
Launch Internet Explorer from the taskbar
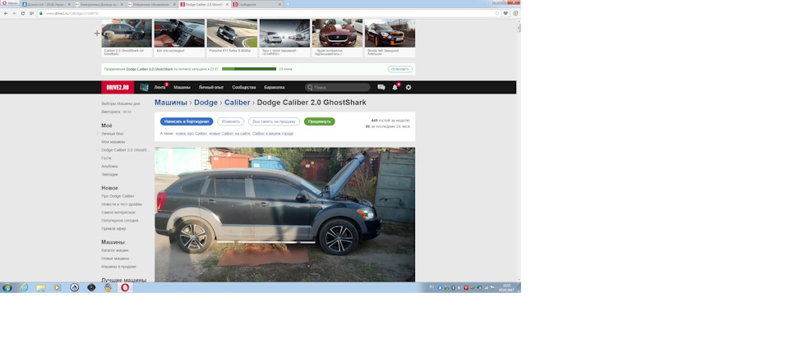click(x=24, y=288)
